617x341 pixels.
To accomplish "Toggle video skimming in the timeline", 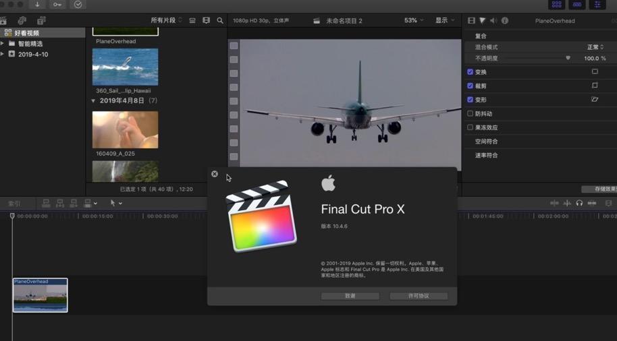I will (x=554, y=203).
